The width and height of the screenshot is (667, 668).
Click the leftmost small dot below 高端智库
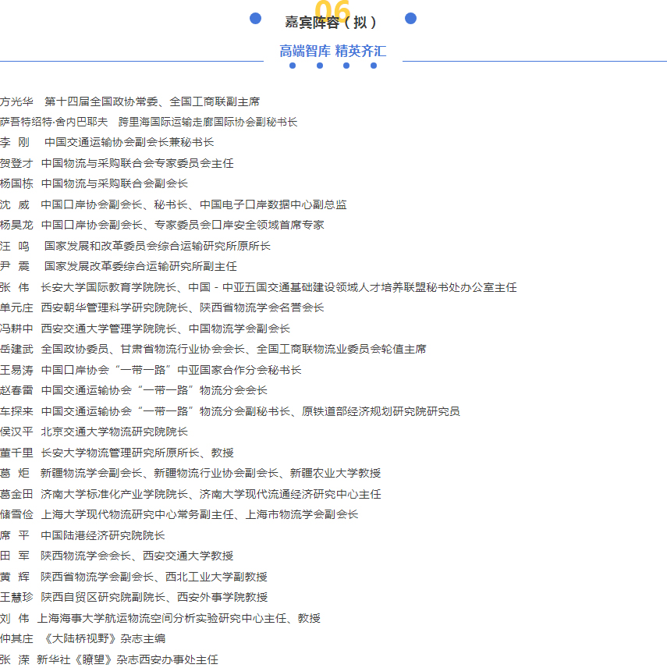(x=293, y=66)
